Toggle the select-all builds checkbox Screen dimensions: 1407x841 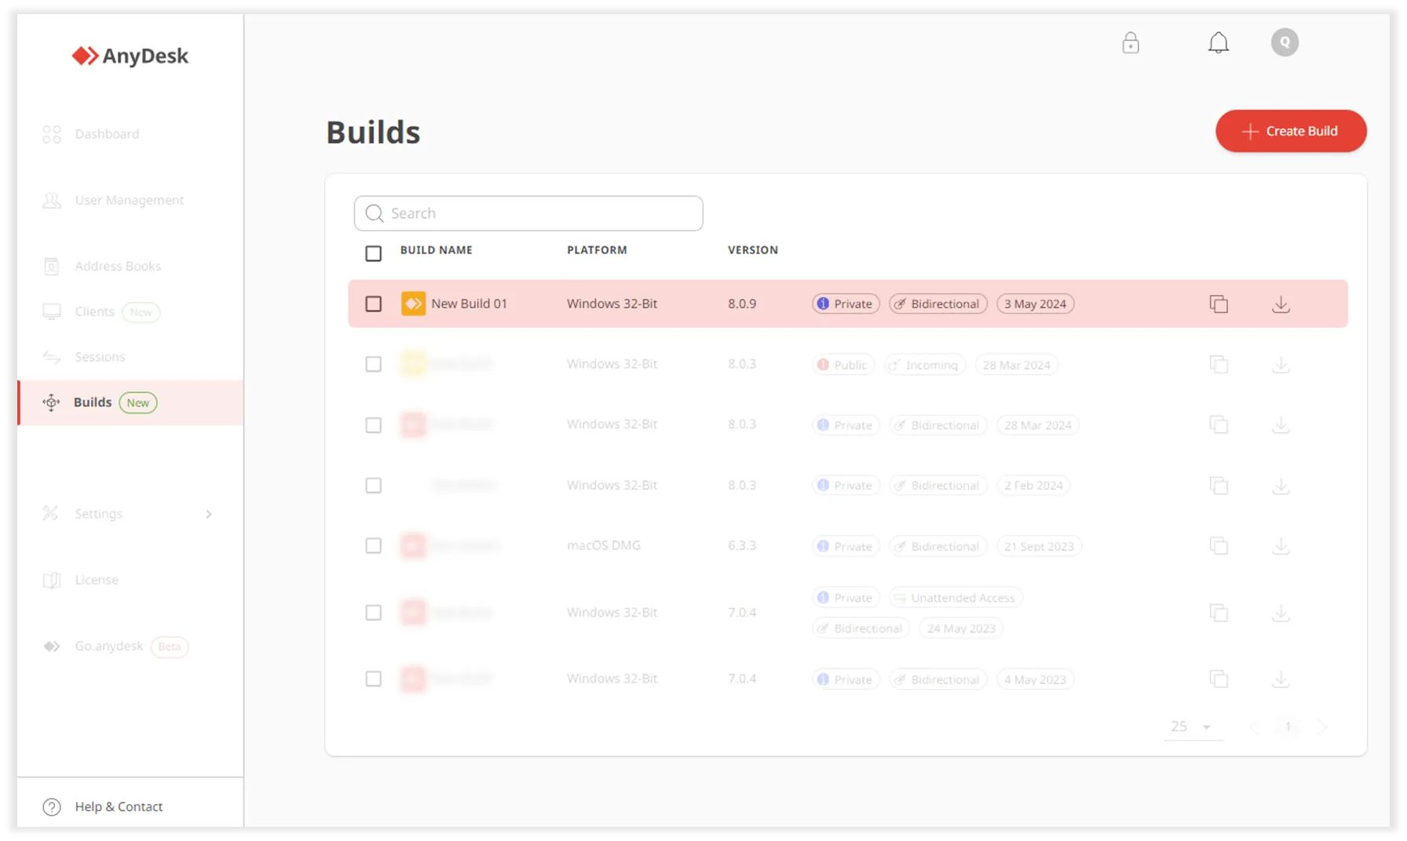(374, 253)
